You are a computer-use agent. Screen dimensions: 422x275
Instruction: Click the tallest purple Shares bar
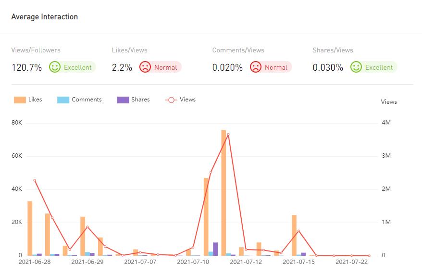pos(215,249)
